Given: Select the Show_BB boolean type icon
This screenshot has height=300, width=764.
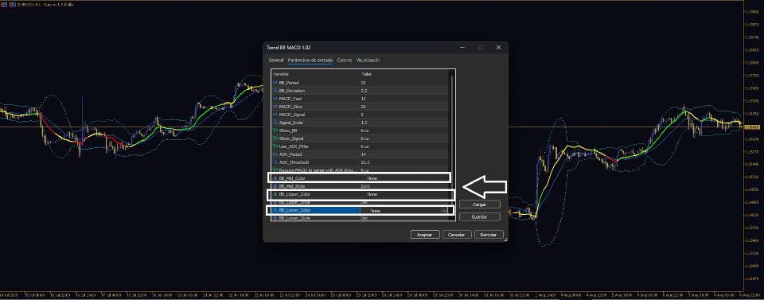Looking at the screenshot, I should (x=275, y=131).
